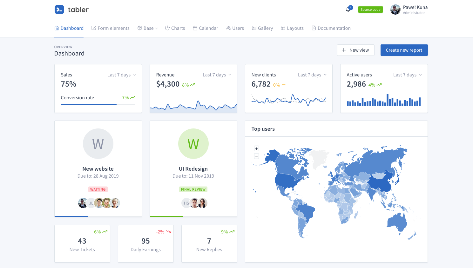
Task: Open the notifications bell icon
Action: [x=348, y=10]
